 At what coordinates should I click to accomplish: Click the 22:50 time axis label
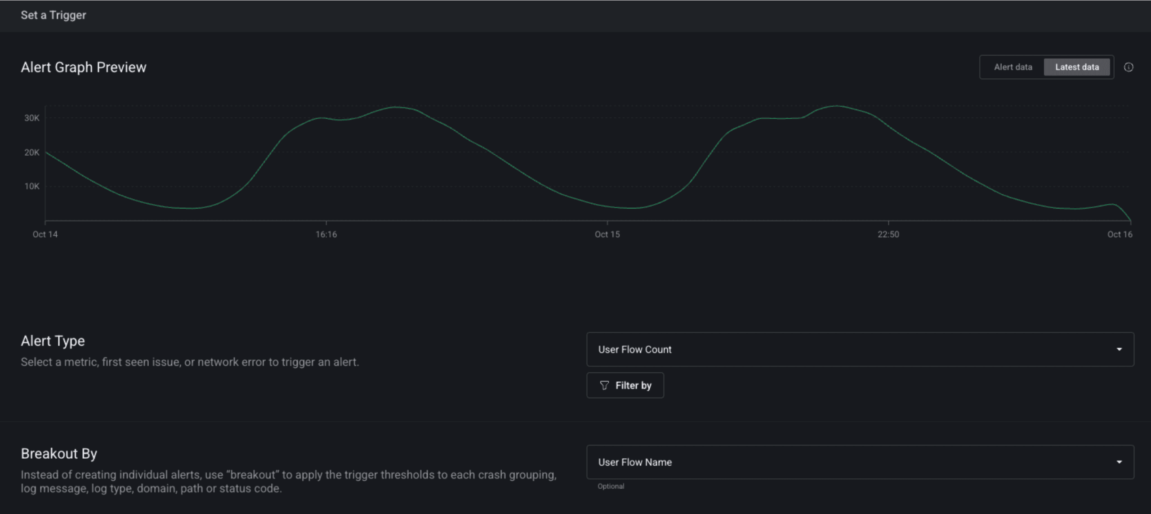[x=888, y=234]
